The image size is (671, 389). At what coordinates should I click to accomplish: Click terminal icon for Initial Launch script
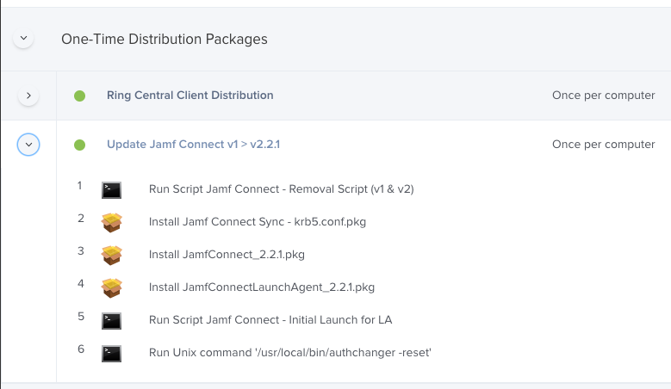111,321
